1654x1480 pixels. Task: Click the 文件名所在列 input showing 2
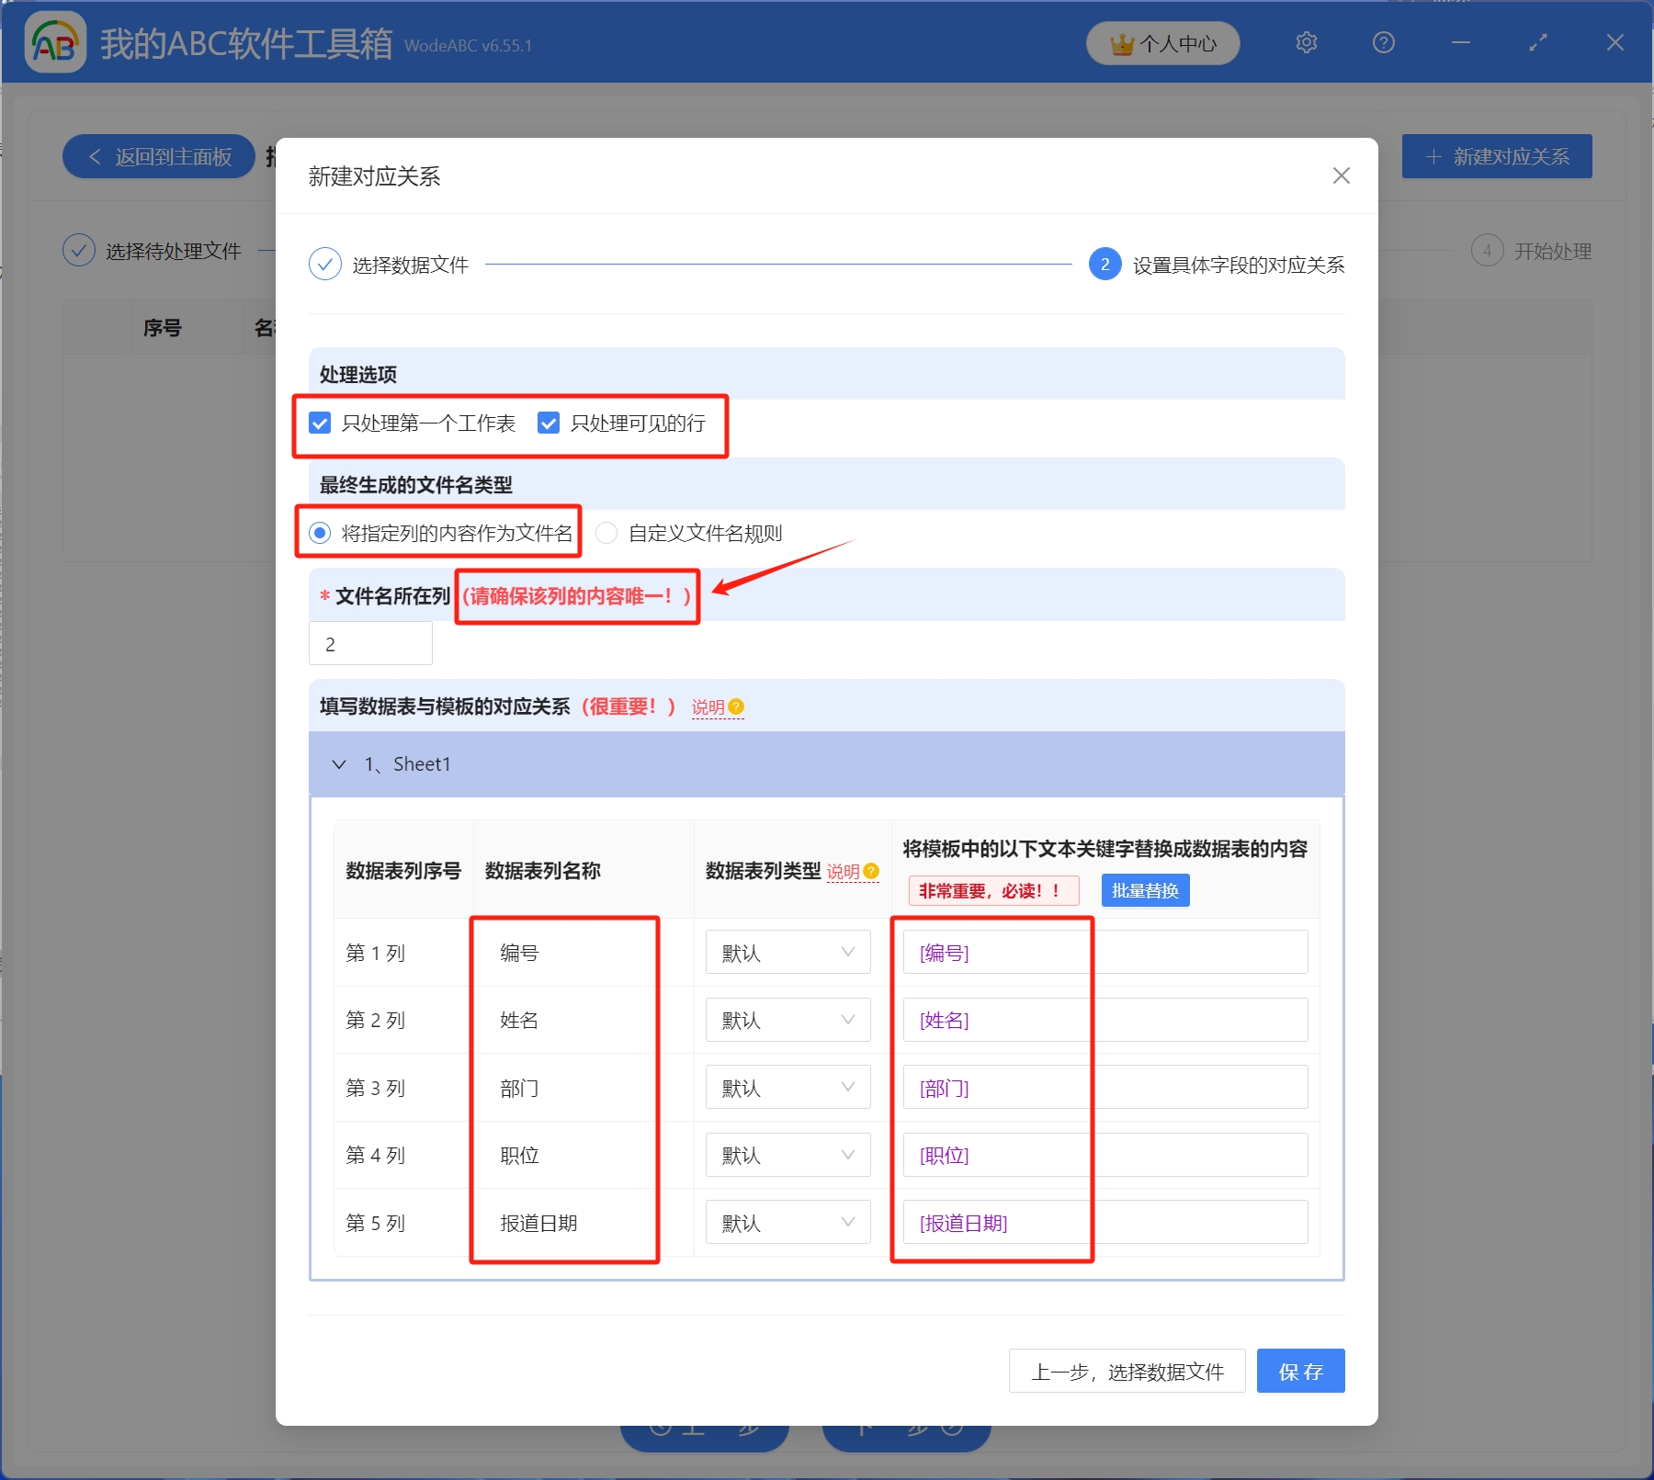click(x=369, y=642)
